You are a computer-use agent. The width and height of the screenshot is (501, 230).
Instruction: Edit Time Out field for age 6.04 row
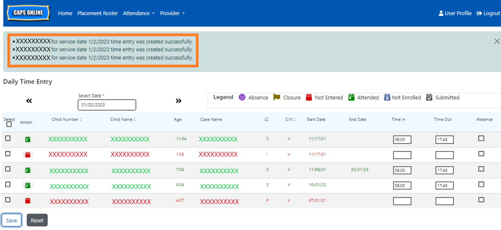[x=445, y=186]
